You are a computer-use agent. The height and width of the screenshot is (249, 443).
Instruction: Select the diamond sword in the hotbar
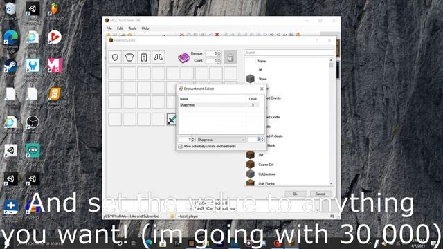pyautogui.click(x=171, y=120)
